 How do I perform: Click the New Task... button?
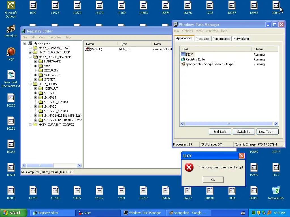267,132
